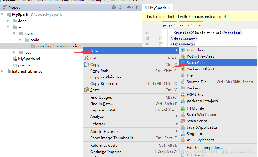Click the Copy icon in context menu

86,64
